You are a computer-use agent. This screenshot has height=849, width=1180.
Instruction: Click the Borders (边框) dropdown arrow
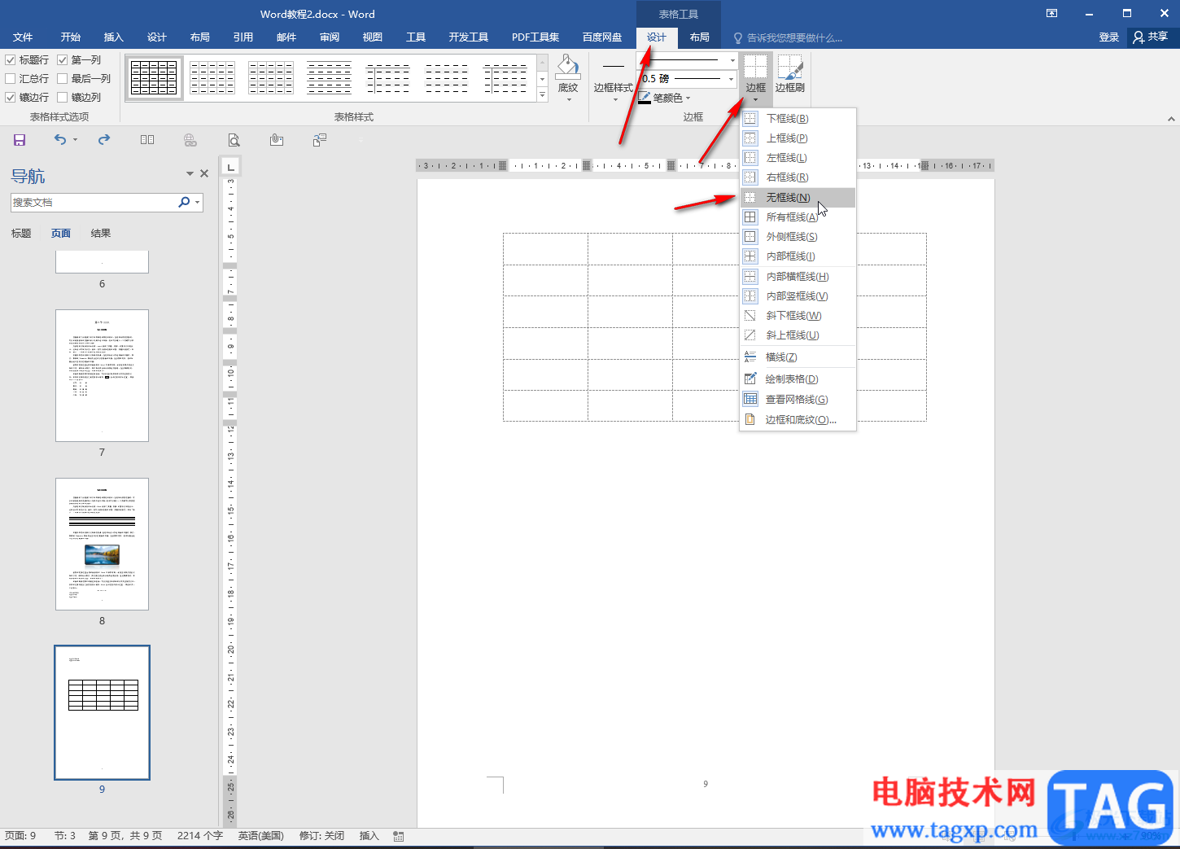pos(755,99)
